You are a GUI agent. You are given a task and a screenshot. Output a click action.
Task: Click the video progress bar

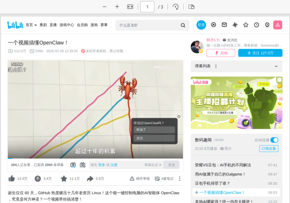[x=95, y=158]
